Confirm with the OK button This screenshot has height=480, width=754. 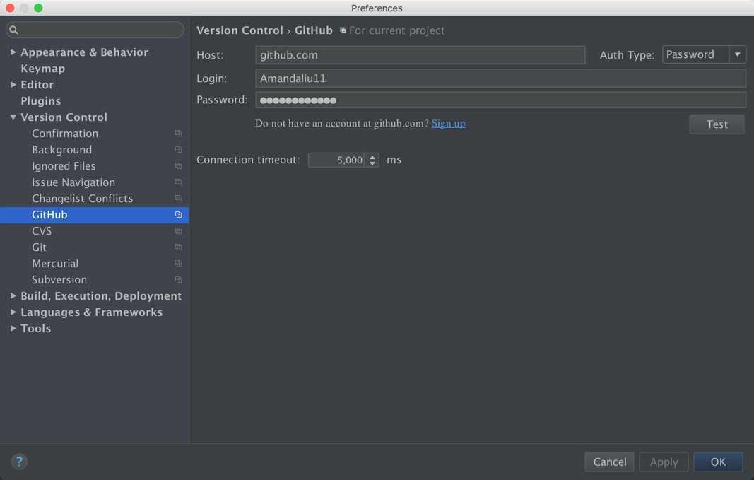pos(718,462)
